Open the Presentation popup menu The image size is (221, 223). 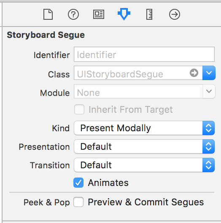144,146
